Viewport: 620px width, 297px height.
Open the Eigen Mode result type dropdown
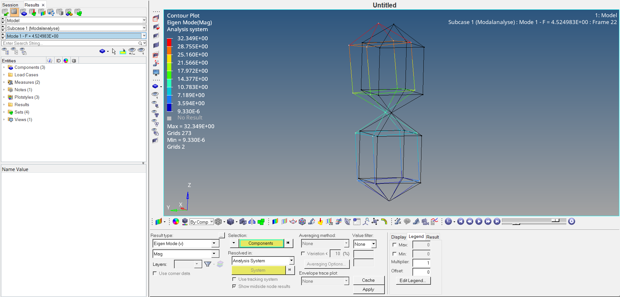tap(213, 243)
